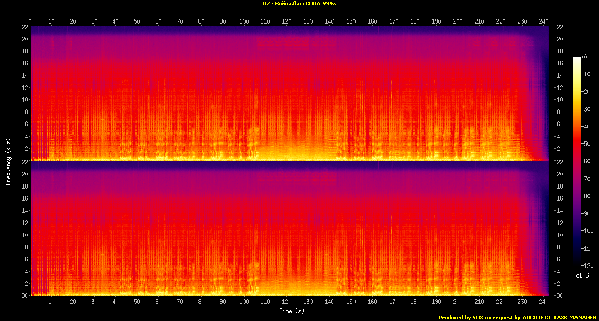Click the 10 kHz label on lower-right frequency axis
Viewport: 599px width, 321px height.
(x=560, y=235)
